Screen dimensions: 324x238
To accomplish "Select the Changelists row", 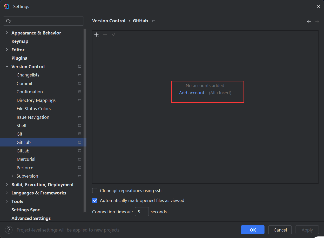I will click(x=43, y=75).
